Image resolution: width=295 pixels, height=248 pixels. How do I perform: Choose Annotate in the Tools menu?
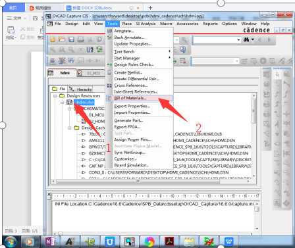coord(140,31)
